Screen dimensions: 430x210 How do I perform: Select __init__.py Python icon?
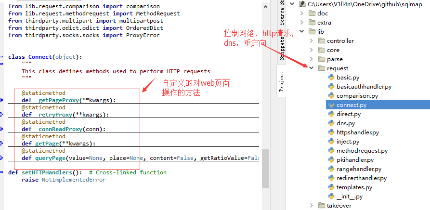(332, 197)
